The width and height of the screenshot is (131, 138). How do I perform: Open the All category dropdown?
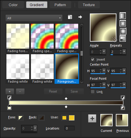click(34, 18)
